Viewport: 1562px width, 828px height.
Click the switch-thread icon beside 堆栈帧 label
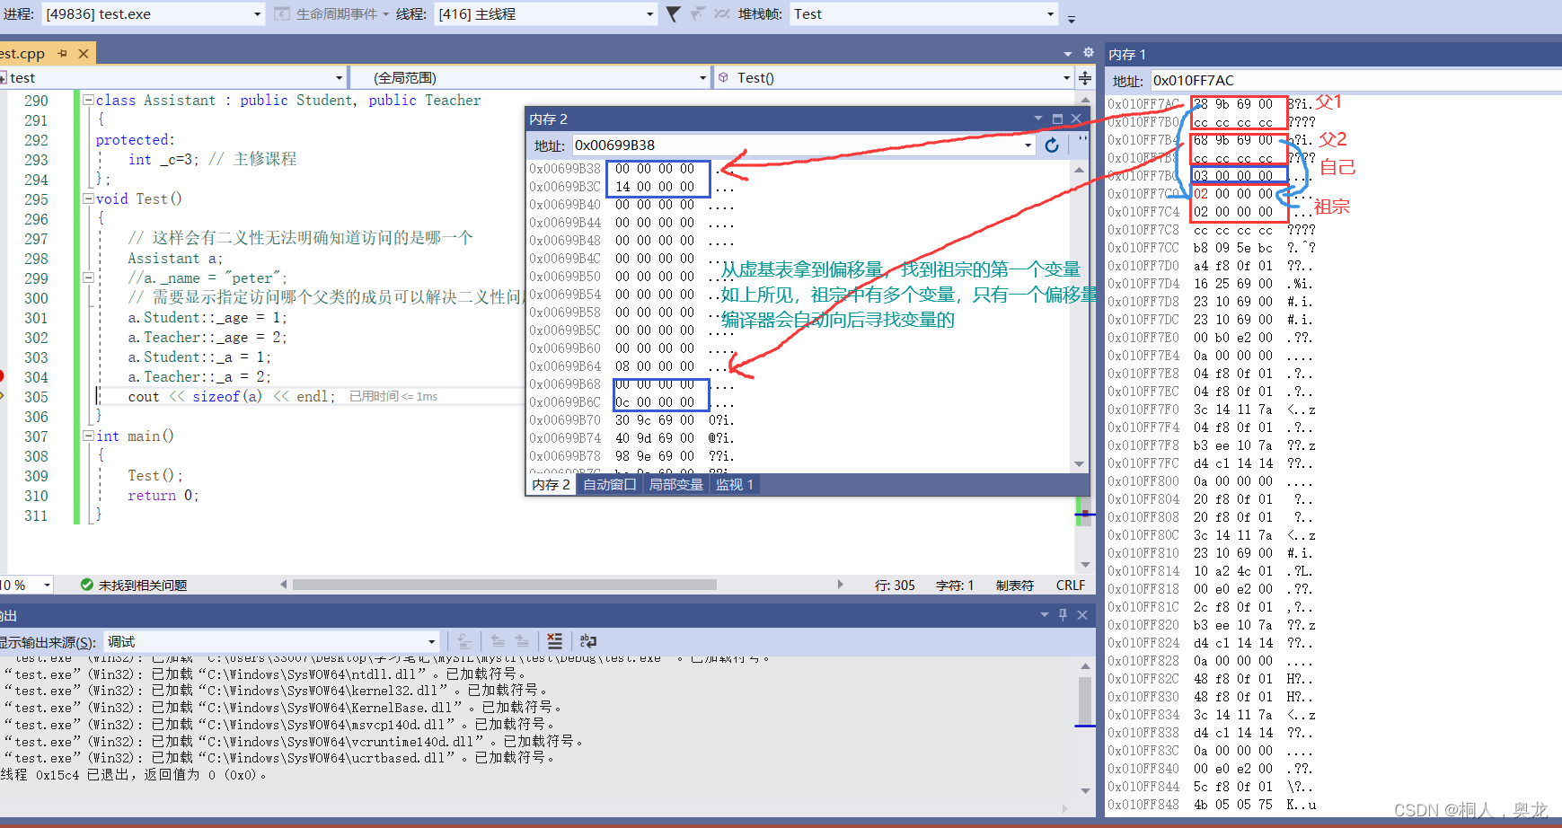[x=722, y=14]
